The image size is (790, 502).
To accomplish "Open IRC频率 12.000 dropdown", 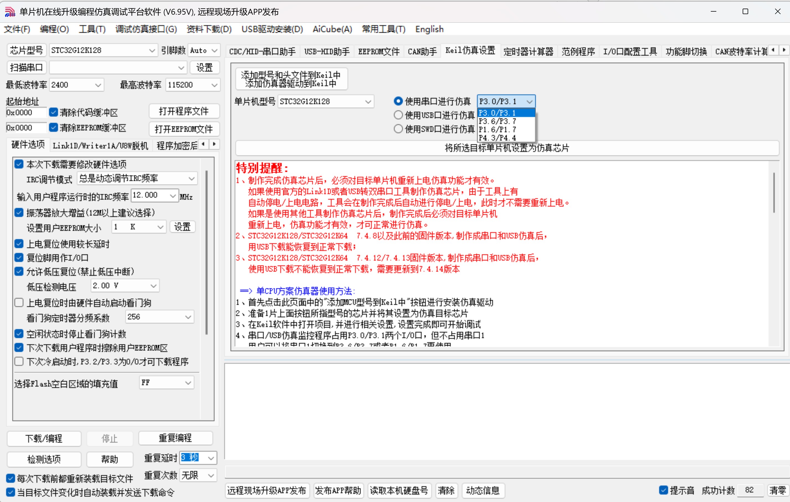I will 155,195.
